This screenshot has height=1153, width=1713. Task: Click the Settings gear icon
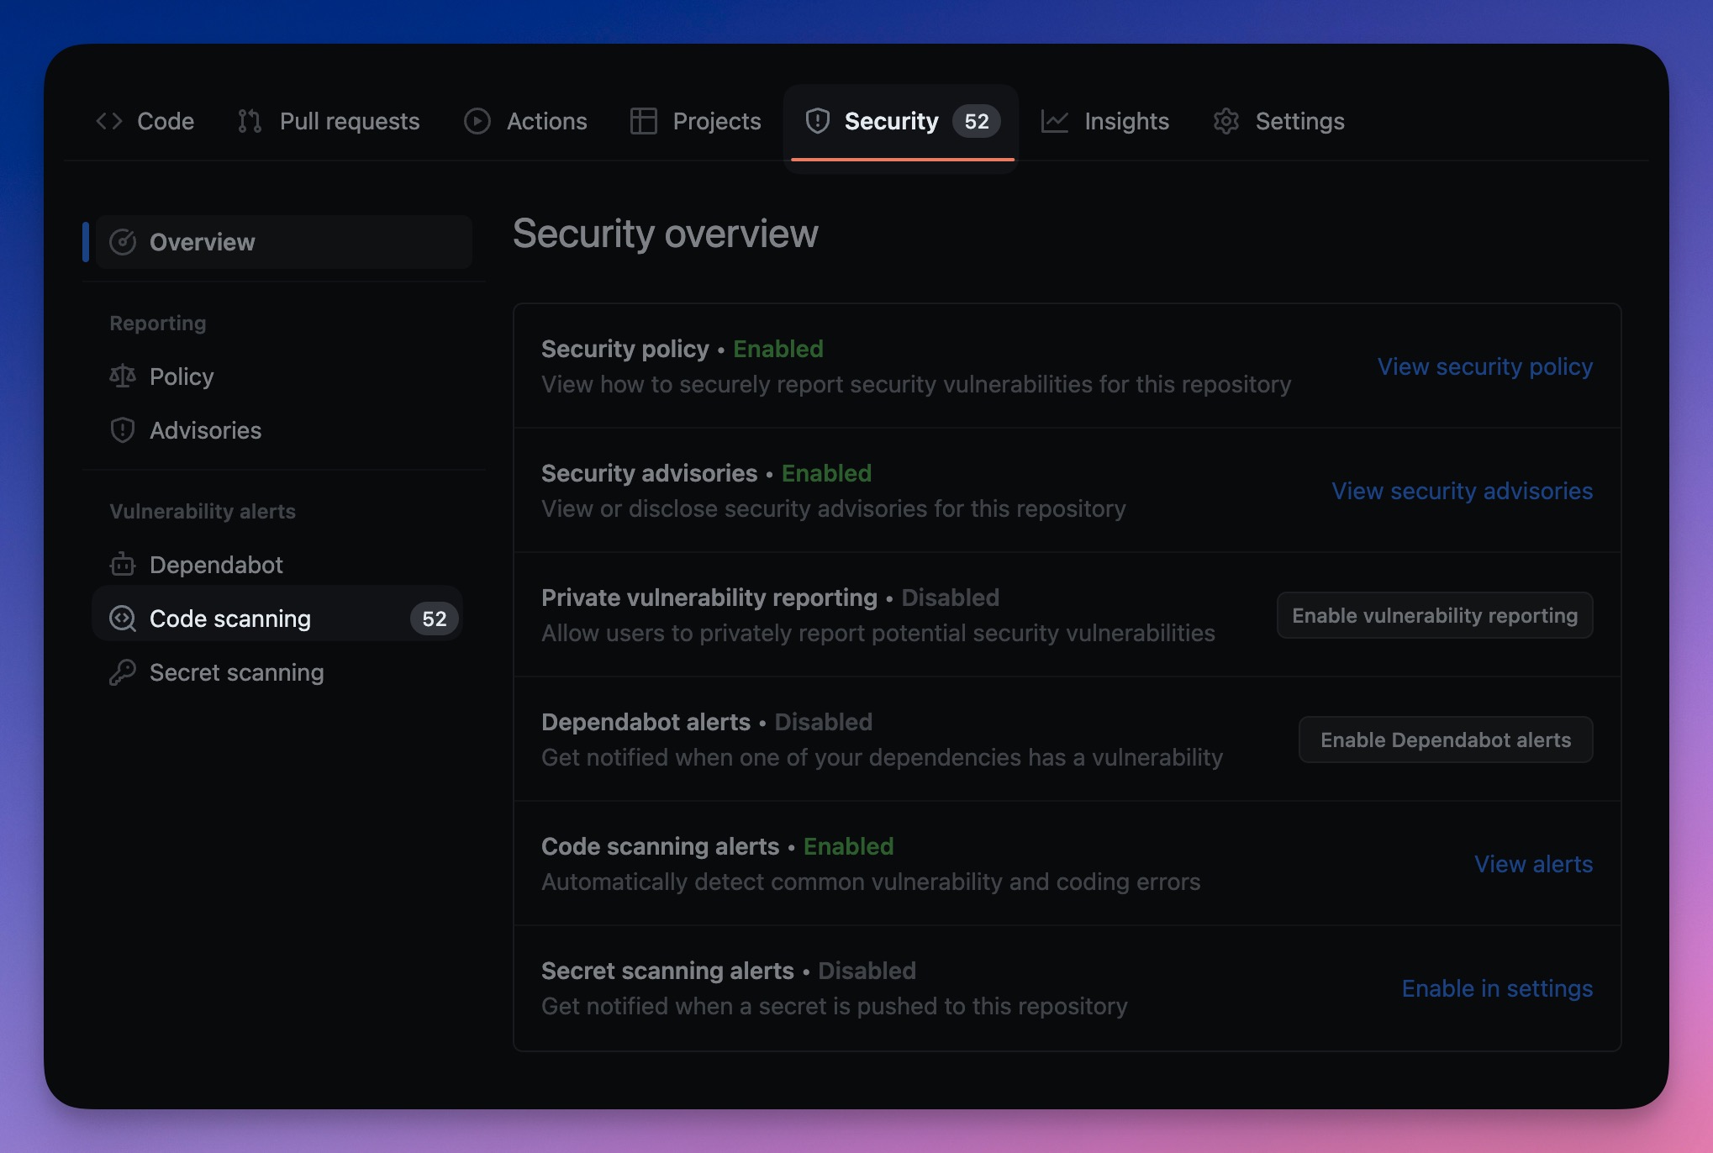coord(1225,121)
